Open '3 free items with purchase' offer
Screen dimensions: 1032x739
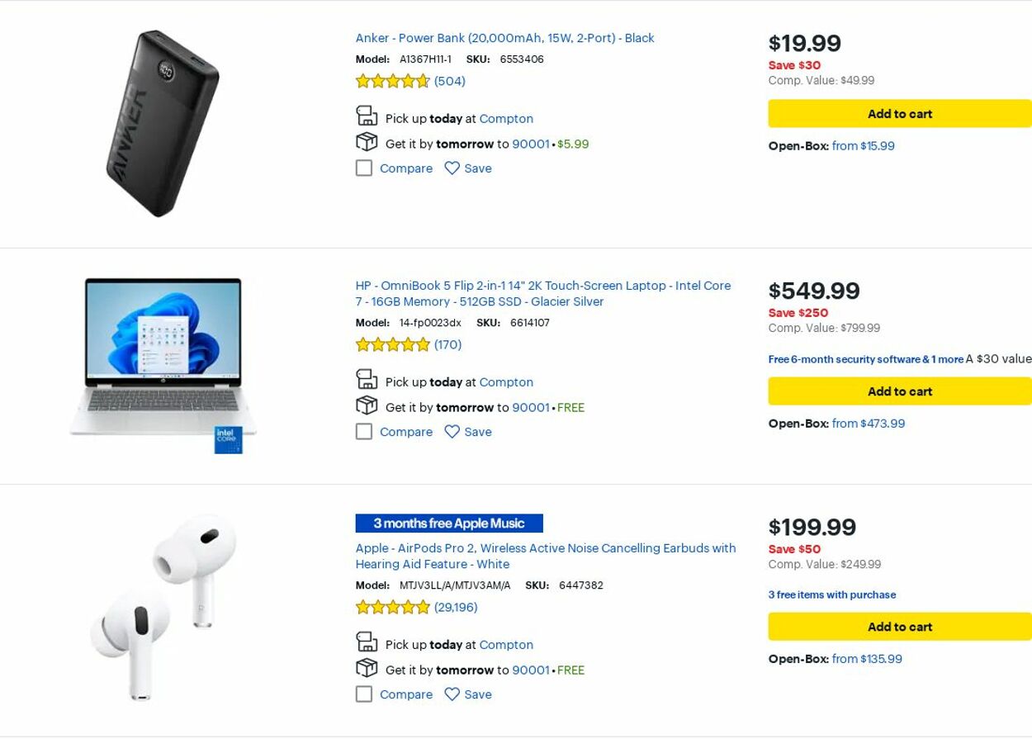(831, 595)
